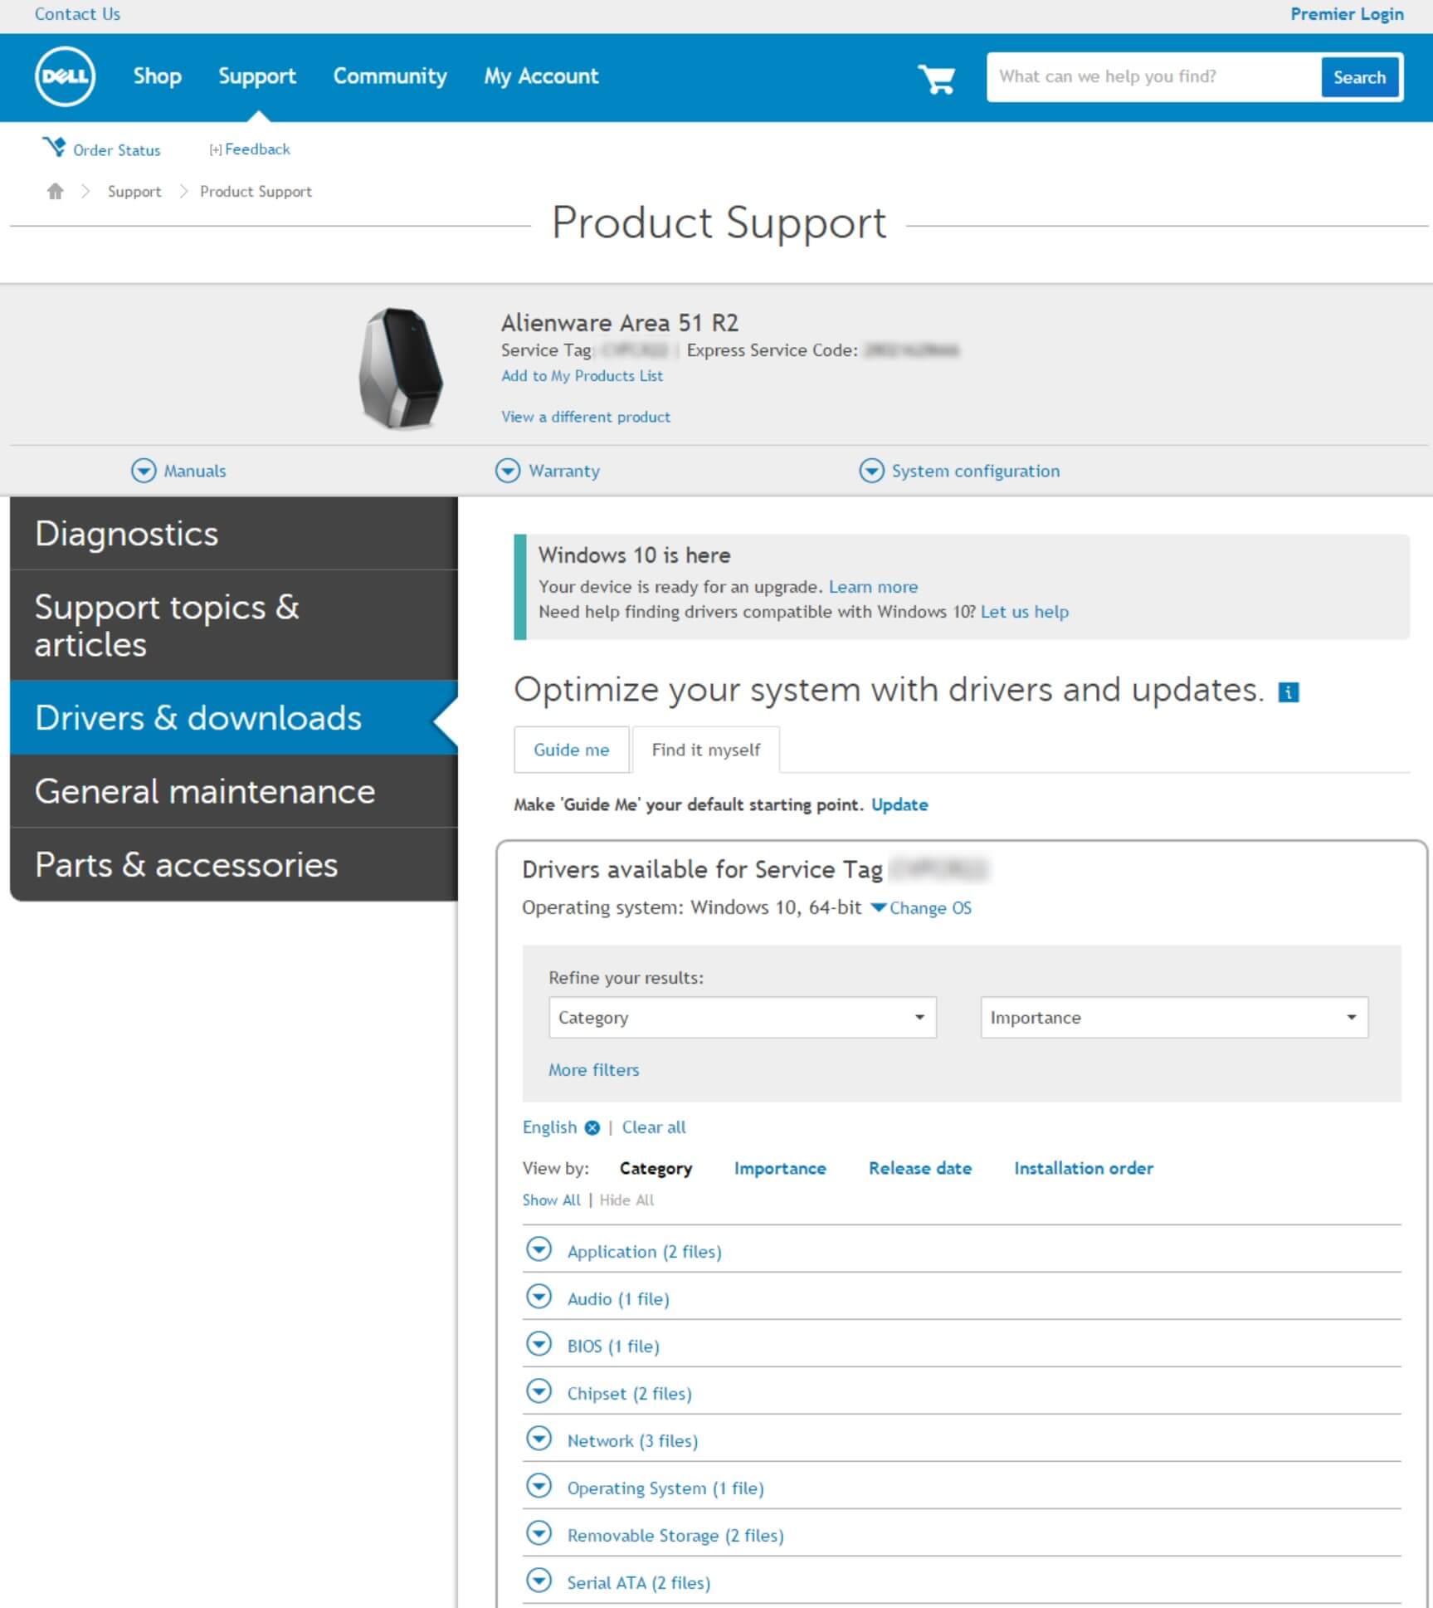Click the More filters link
Viewport: 1433px width, 1608px height.
(x=593, y=1070)
